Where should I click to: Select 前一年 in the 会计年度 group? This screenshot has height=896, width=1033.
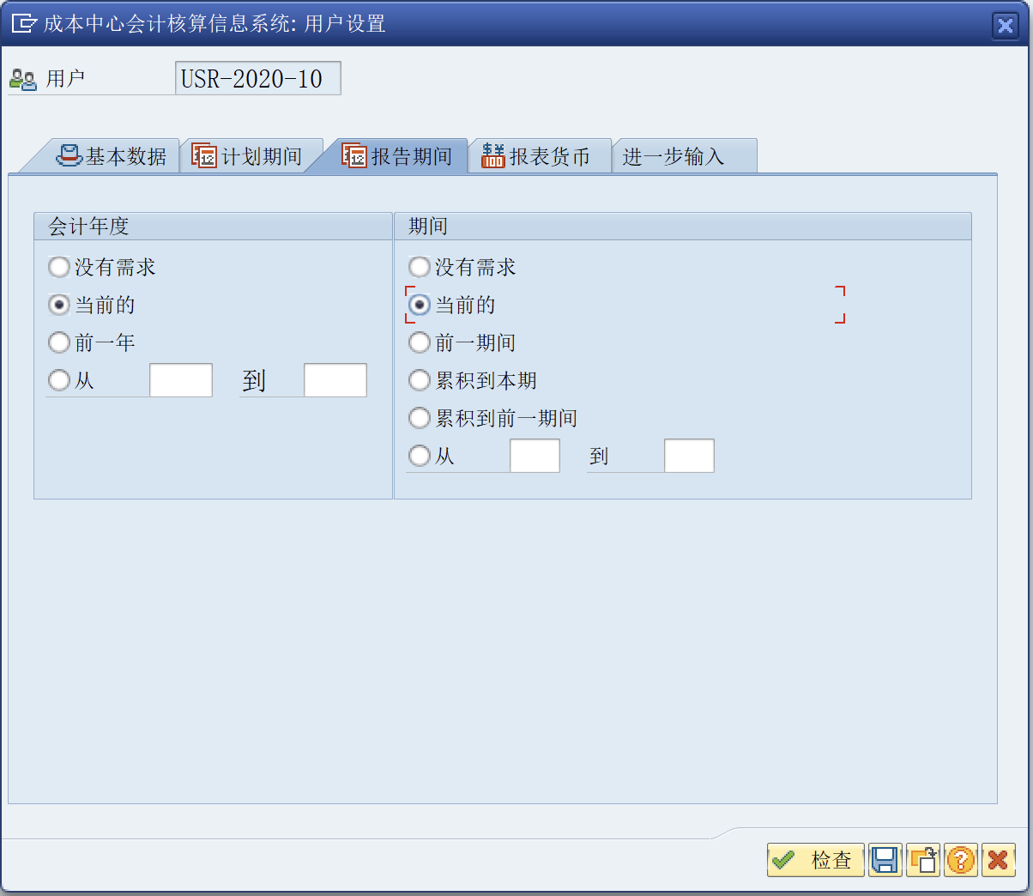point(58,342)
